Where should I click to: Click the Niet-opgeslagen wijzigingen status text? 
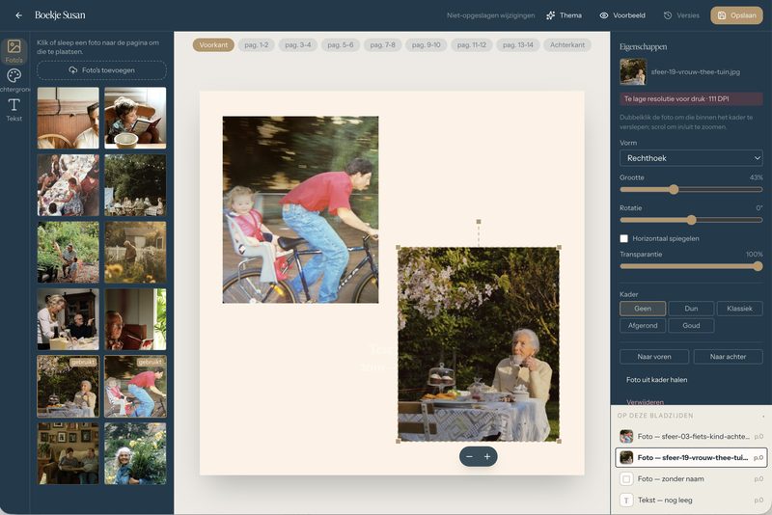pyautogui.click(x=490, y=15)
